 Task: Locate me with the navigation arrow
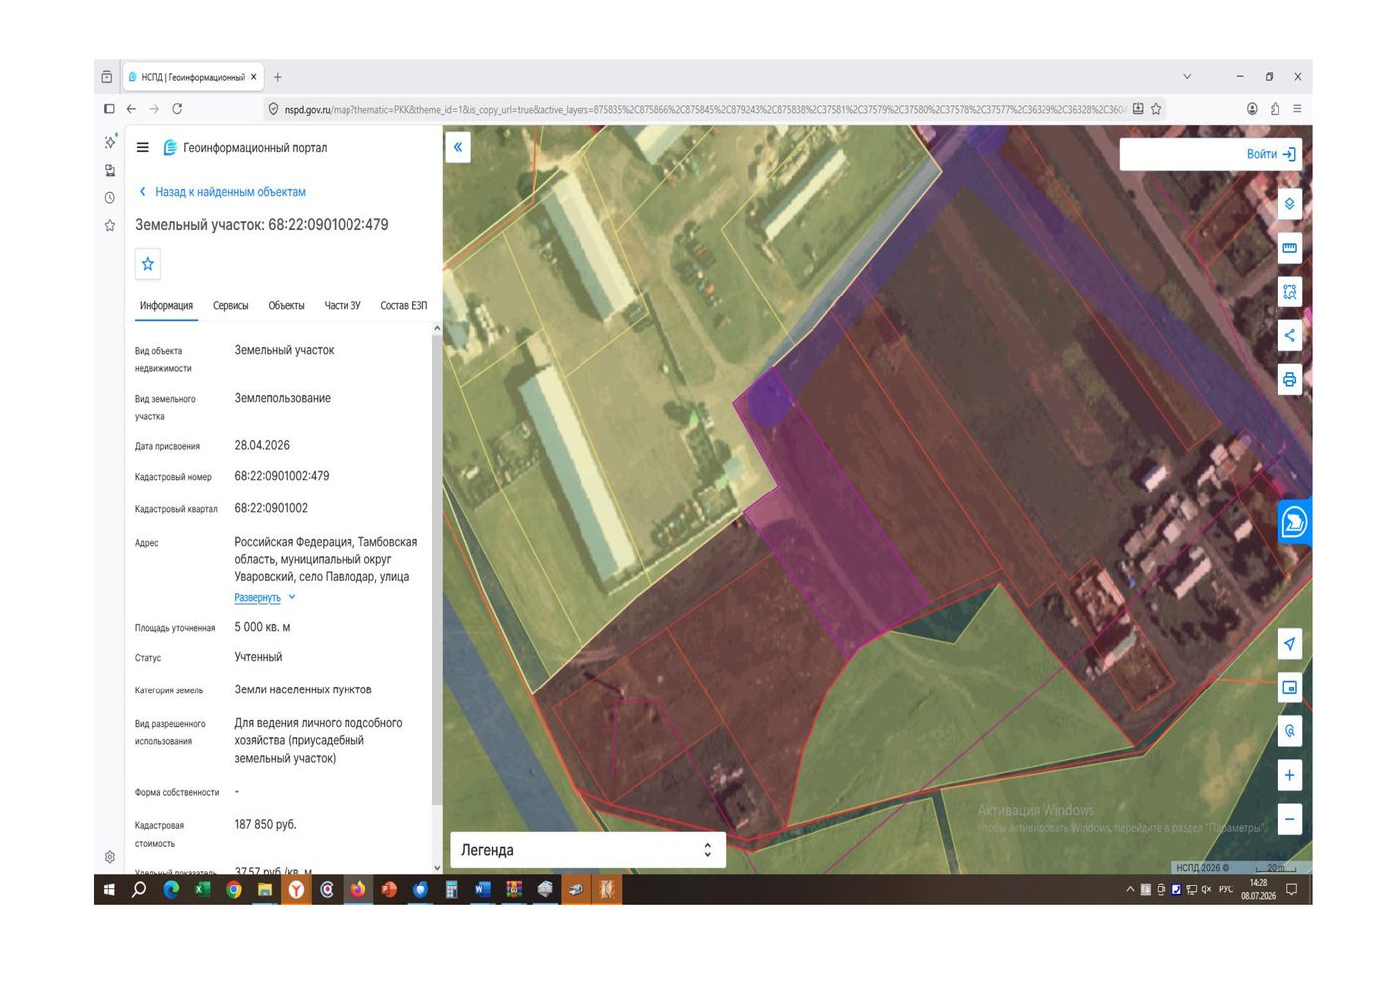point(1289,644)
